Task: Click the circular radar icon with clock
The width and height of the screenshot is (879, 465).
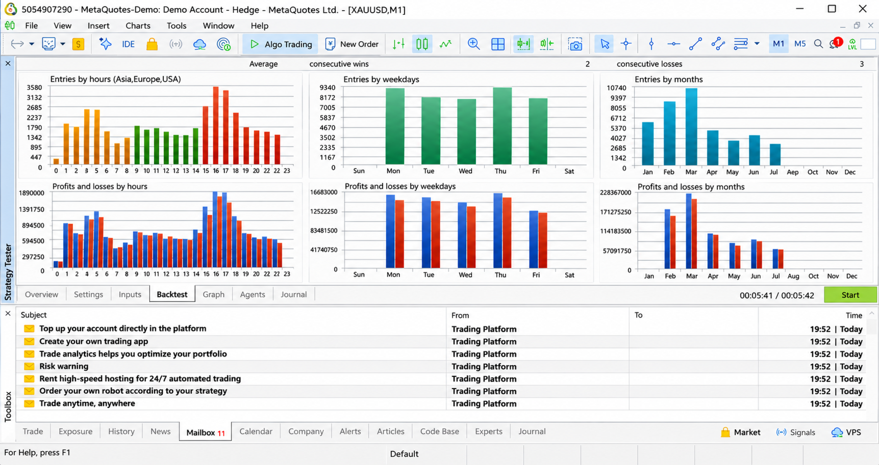Action: (223, 44)
